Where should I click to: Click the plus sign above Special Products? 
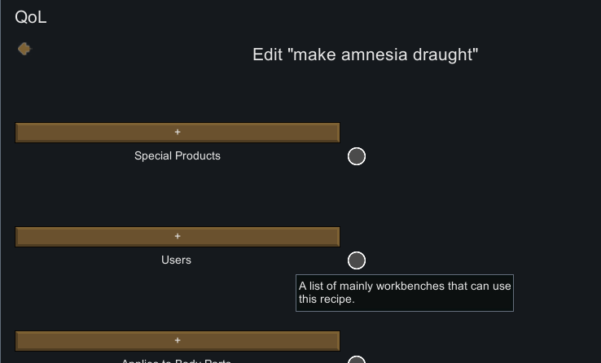(178, 132)
